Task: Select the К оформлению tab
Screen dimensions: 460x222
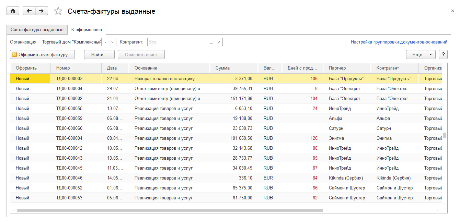Action: tap(87, 30)
